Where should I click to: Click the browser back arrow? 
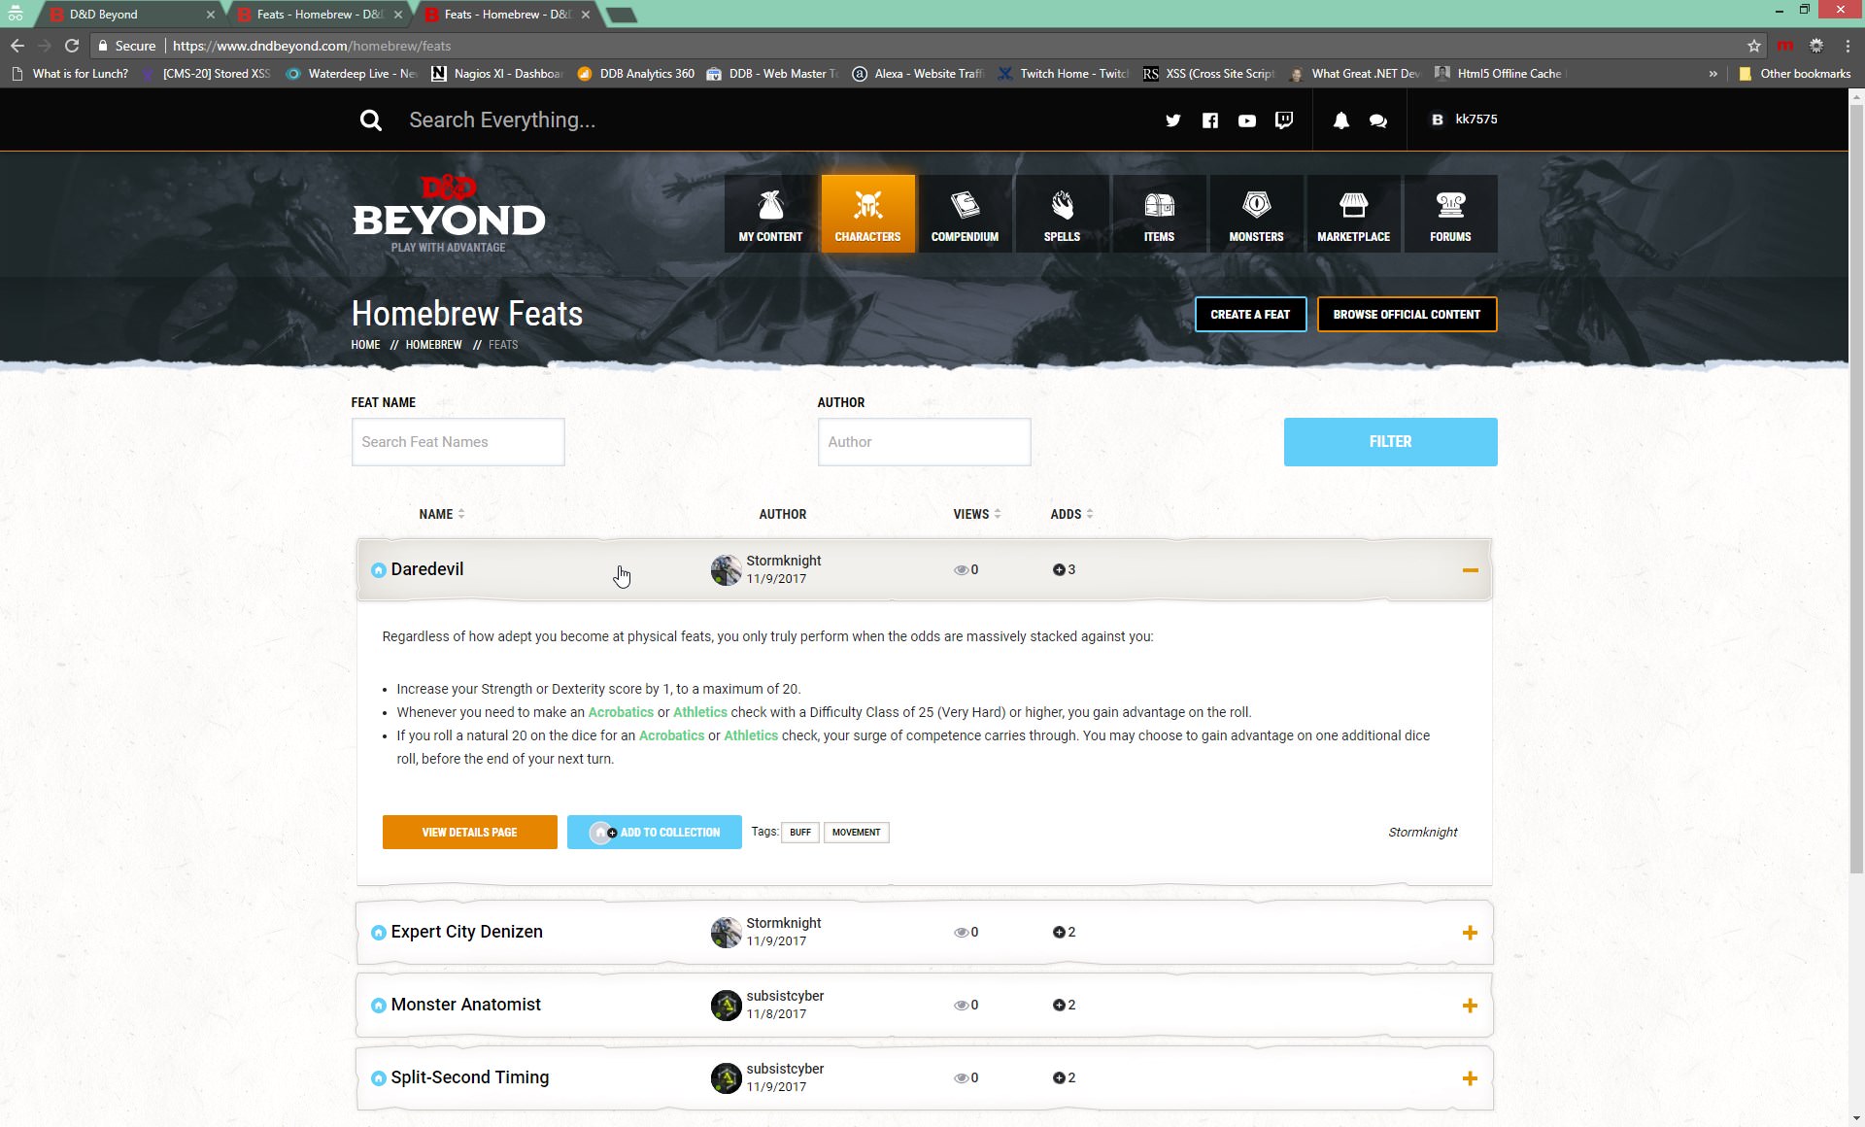click(17, 46)
